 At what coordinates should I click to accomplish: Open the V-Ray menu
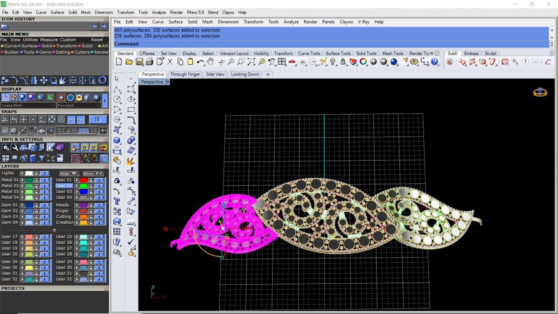(364, 22)
